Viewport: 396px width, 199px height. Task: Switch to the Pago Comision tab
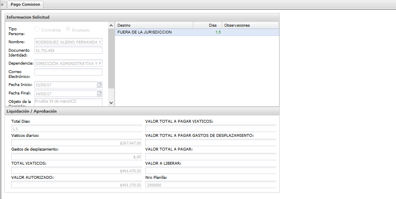[x=25, y=4]
